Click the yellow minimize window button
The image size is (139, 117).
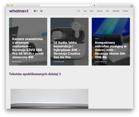tap(10, 6)
